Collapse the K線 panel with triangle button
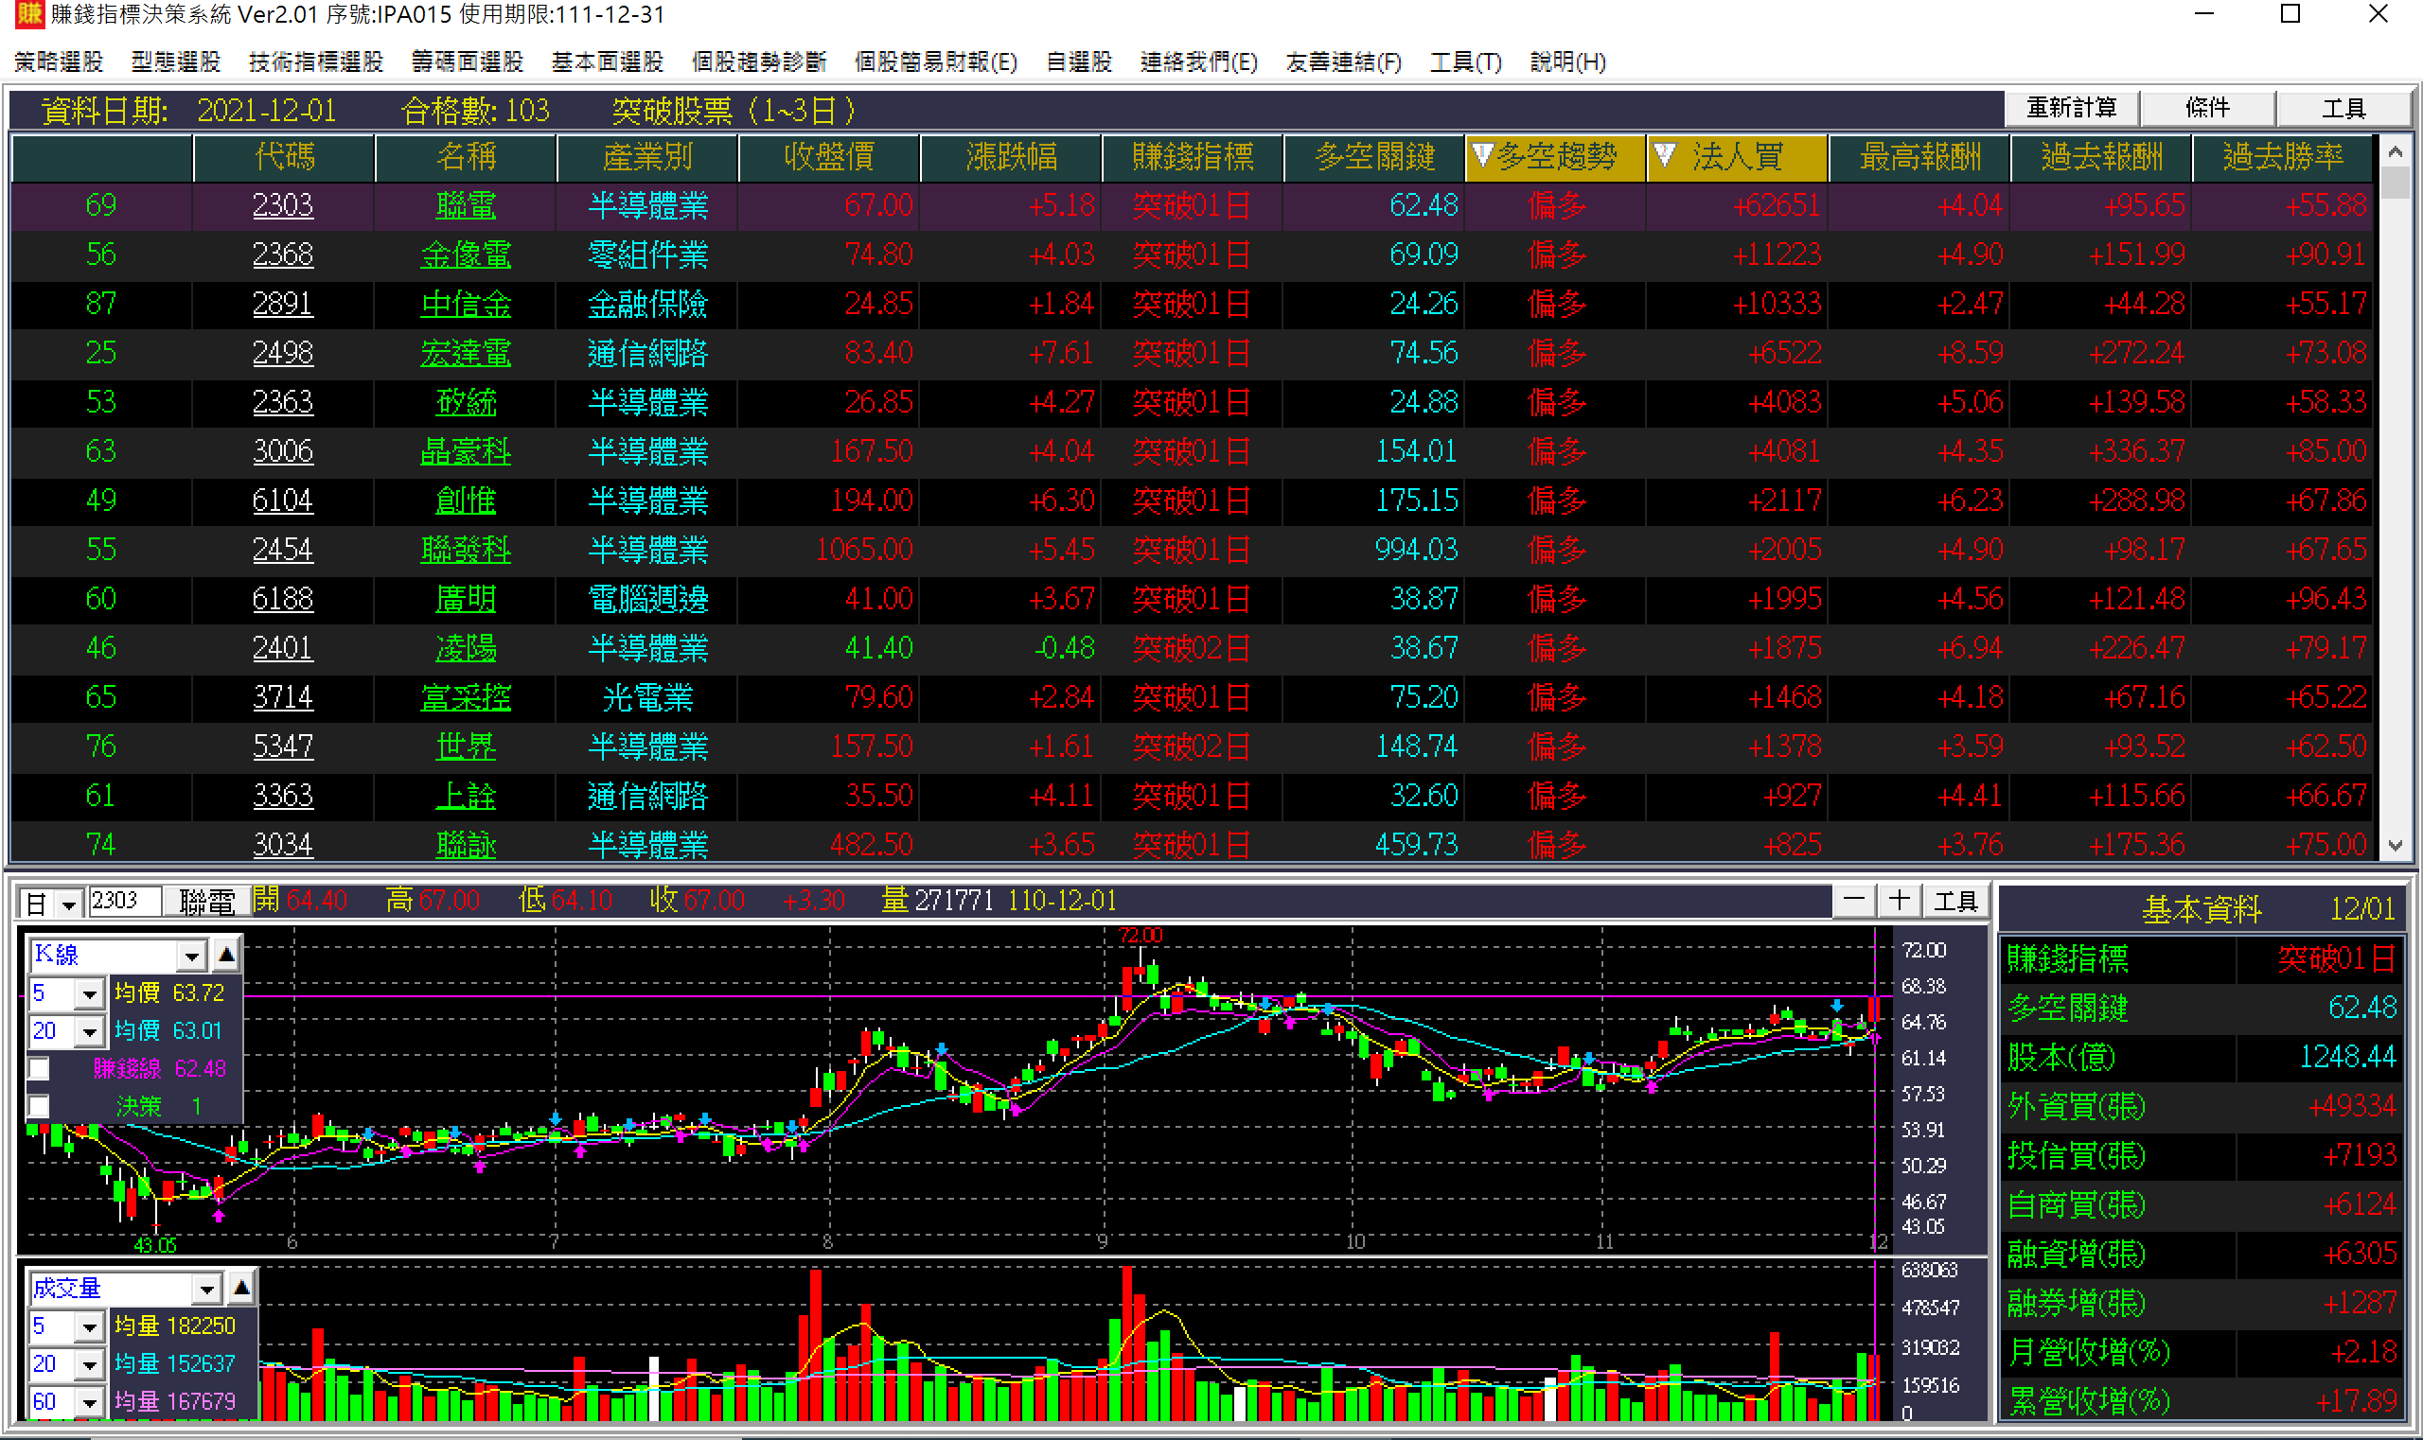Viewport: 2423px width, 1440px height. 226,955
